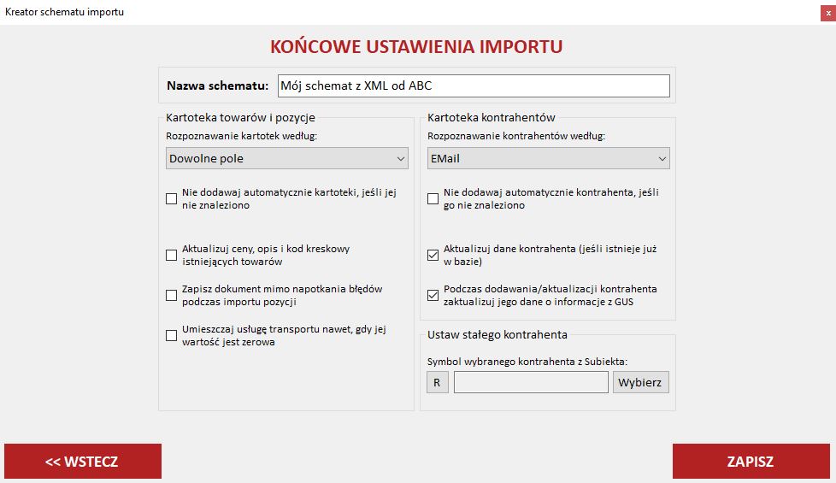Open the Dowolne pole dropdown

coord(287,159)
